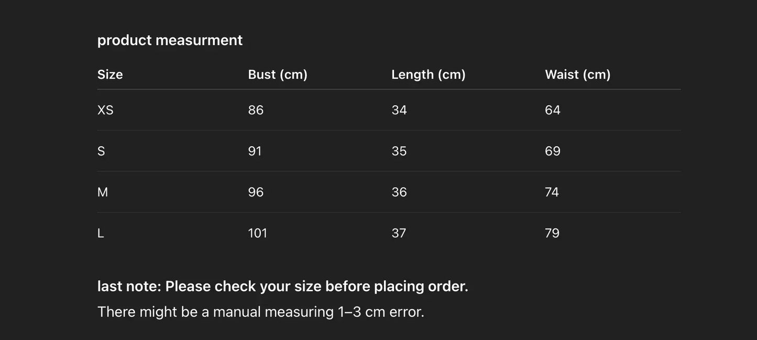This screenshot has height=340, width=757.
Task: Select the M bust value 96
Action: tap(256, 192)
